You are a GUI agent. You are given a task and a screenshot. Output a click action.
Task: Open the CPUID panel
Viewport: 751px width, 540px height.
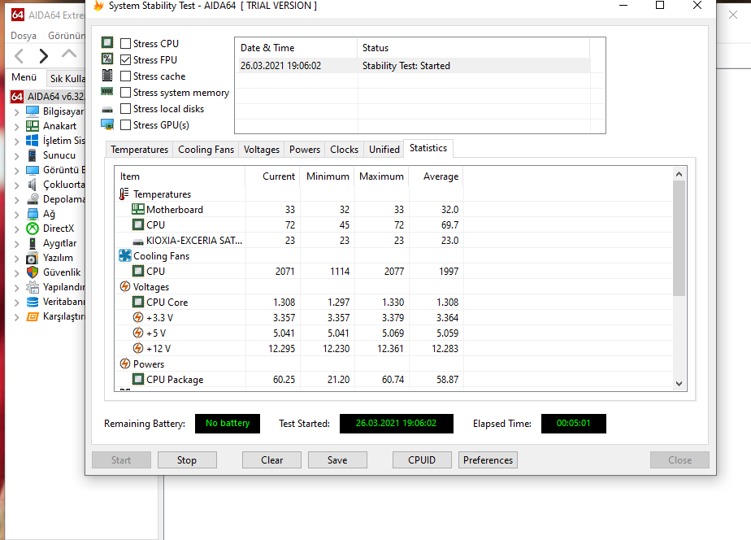422,460
